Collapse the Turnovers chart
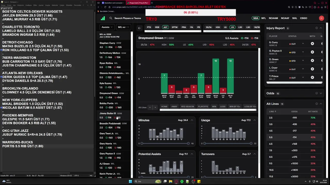 click(x=254, y=154)
